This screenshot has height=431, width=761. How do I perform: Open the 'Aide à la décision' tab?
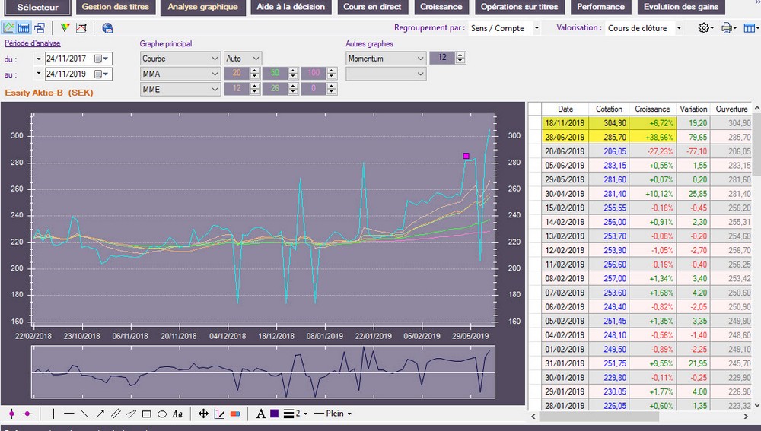click(x=291, y=7)
